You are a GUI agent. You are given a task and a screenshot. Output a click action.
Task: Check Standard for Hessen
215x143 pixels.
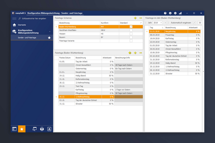click(x=131, y=34)
